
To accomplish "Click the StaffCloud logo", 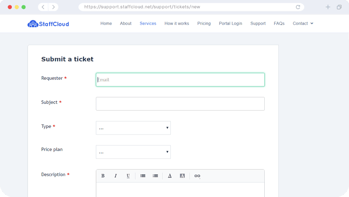I will (x=48, y=24).
